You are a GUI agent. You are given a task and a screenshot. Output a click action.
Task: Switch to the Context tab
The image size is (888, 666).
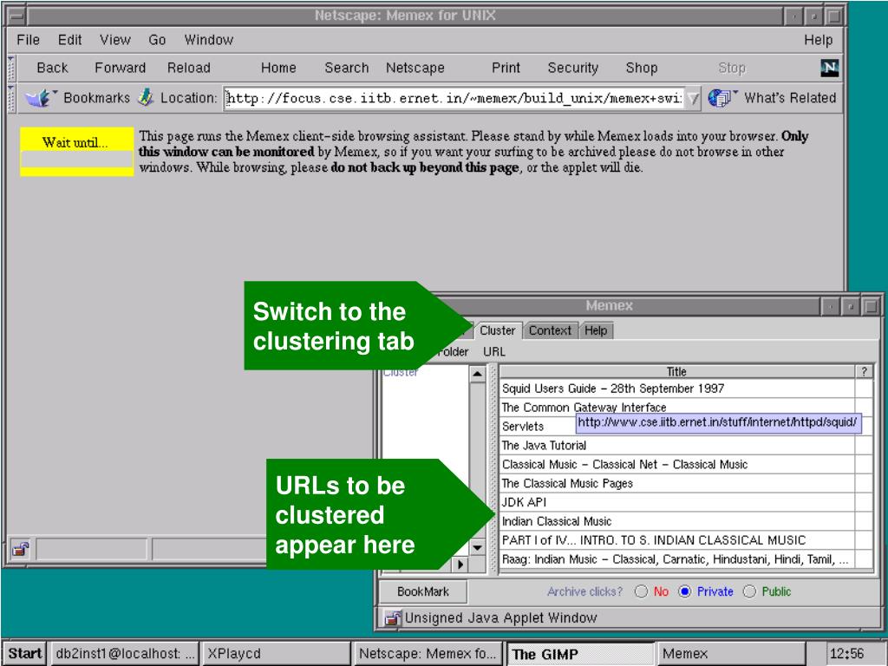pos(550,330)
